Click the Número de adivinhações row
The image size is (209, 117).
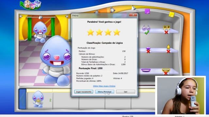click(x=103, y=57)
